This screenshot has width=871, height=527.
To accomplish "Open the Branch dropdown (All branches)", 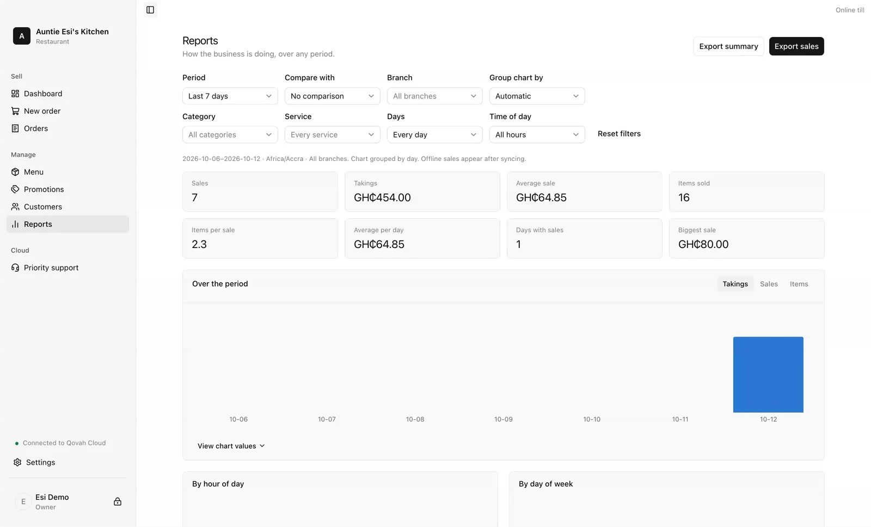I will [434, 96].
